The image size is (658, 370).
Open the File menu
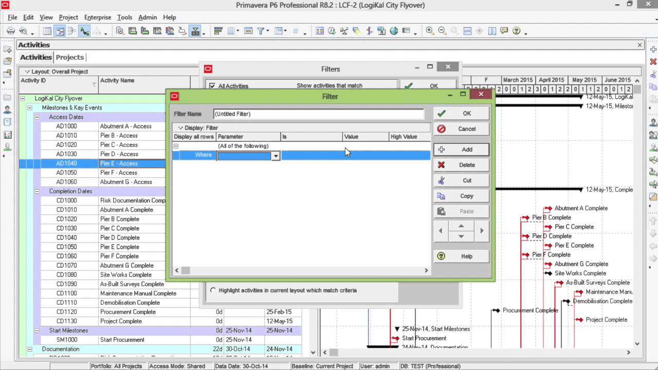(x=12, y=17)
